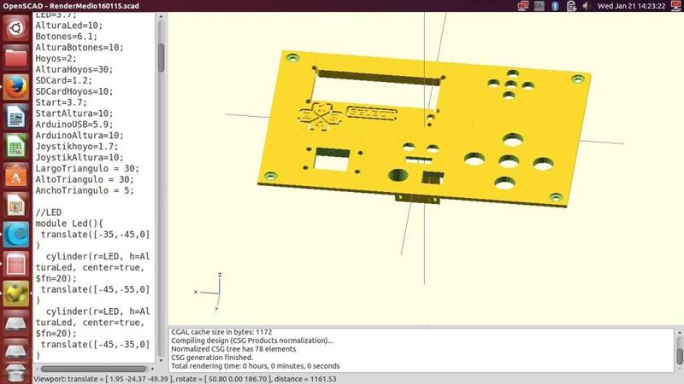Launch Firefox from the launcher

15,87
